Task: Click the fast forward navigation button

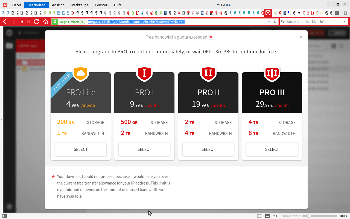Action: [28, 22]
